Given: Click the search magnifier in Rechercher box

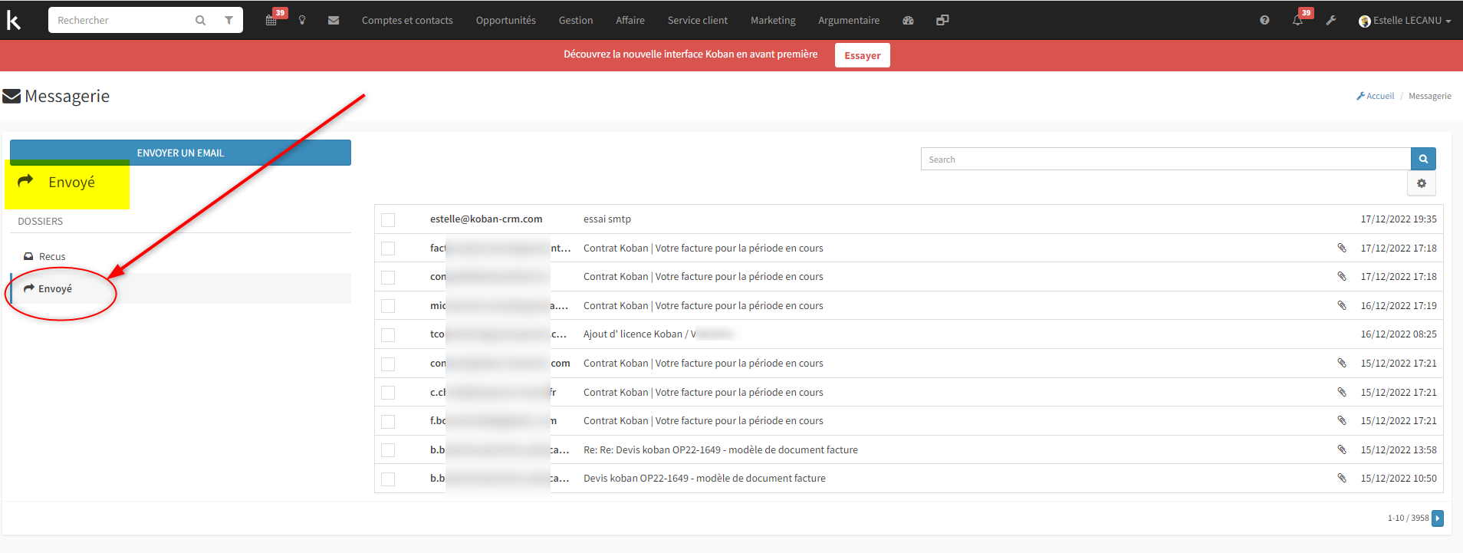Looking at the screenshot, I should click(x=200, y=21).
